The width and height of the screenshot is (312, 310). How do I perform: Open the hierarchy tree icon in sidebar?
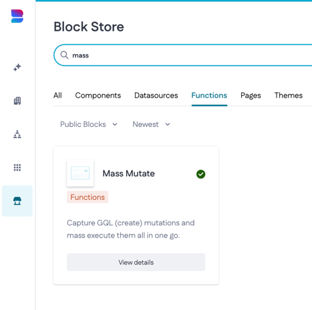[x=17, y=134]
